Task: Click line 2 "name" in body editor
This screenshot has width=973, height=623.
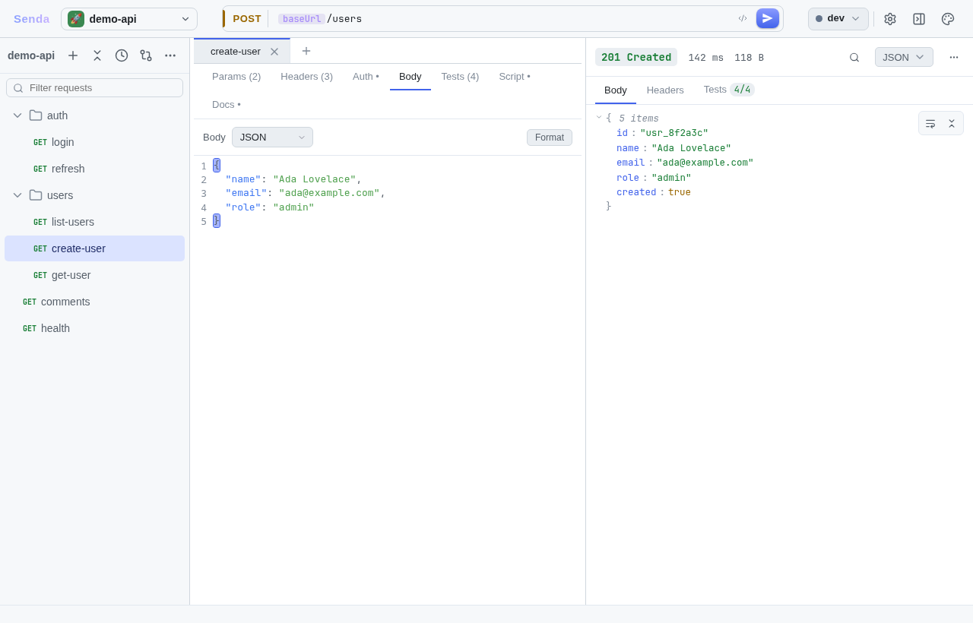Action: (x=243, y=179)
